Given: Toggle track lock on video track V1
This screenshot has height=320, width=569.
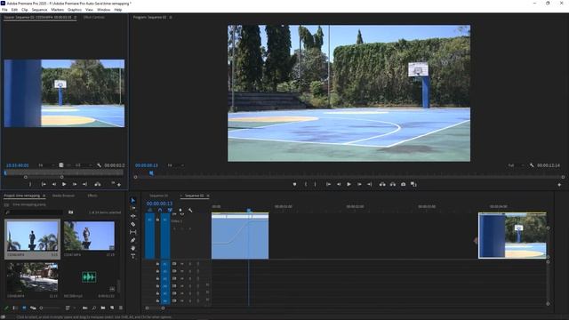Looking at the screenshot, I should (x=157, y=220).
